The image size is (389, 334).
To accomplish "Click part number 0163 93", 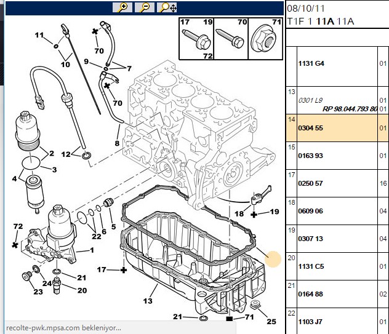I will [310, 156].
